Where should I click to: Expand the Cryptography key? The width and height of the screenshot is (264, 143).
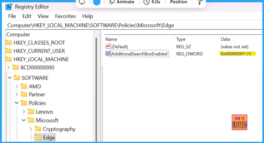coord(31,129)
